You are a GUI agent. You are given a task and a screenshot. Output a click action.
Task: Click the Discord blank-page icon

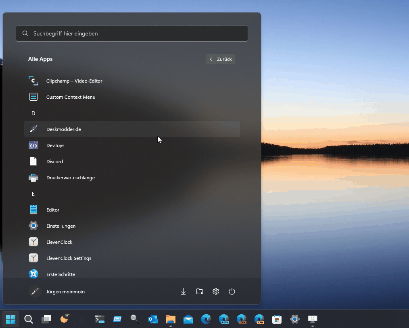click(x=33, y=162)
